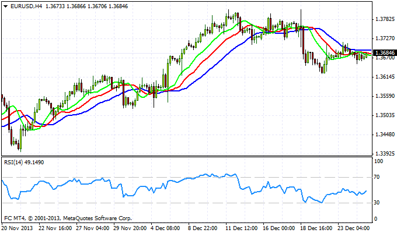Click the 23 Dec 04:00 time label
397x233 pixels.
coord(354,228)
